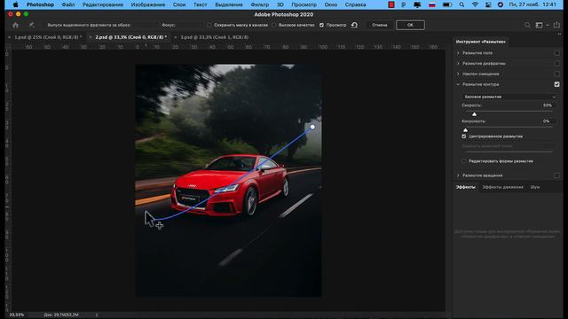The height and width of the screenshot is (319, 568).
Task: Toggle the Центрированное размытие checkbox
Action: pyautogui.click(x=464, y=136)
